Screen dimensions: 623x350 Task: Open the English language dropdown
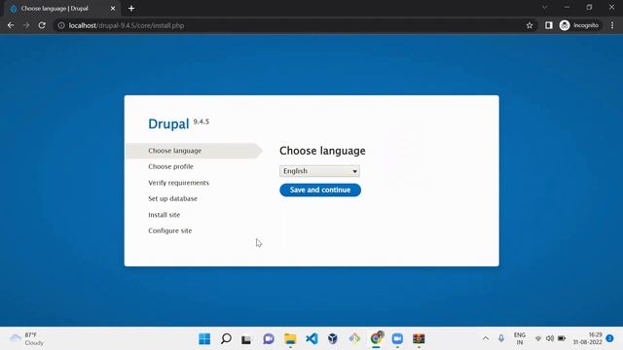pyautogui.click(x=319, y=171)
